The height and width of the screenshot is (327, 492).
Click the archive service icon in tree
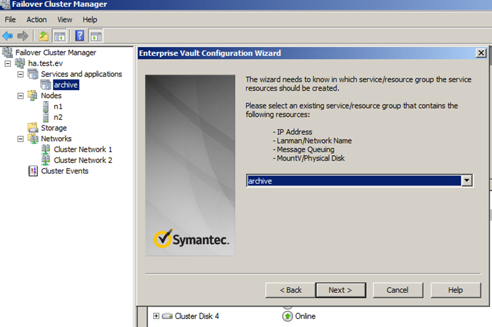click(46, 85)
